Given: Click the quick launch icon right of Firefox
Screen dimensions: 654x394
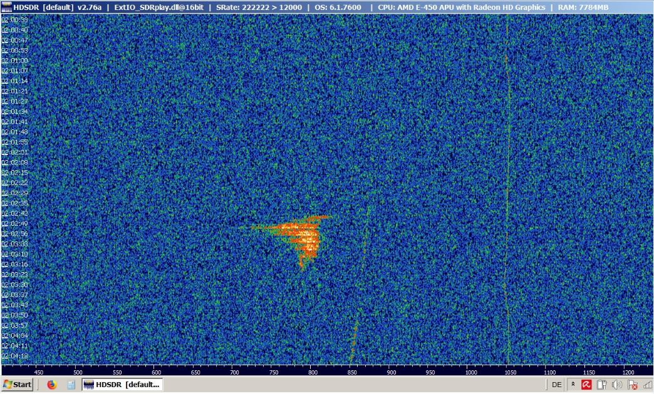Looking at the screenshot, I should [71, 385].
